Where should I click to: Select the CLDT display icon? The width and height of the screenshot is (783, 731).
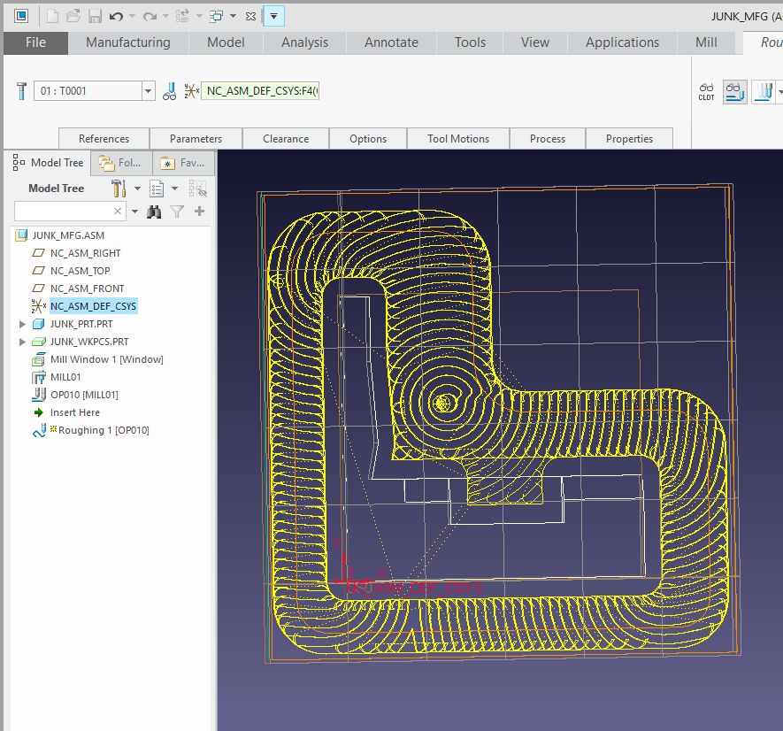click(706, 91)
